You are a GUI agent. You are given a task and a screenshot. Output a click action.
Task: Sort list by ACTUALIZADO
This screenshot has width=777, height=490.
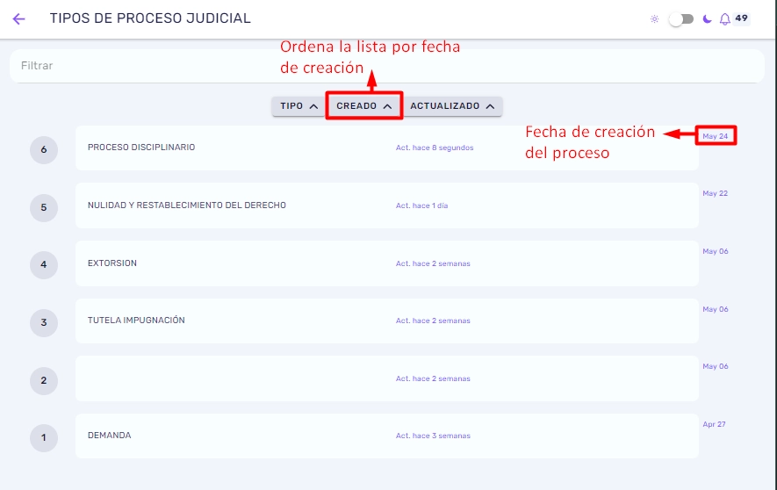tap(452, 106)
